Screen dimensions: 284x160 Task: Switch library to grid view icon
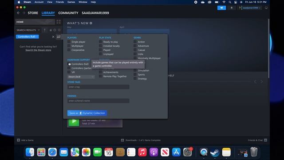point(59,22)
